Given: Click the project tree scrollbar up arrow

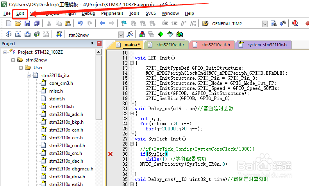Looking at the screenshot, I should pyautogui.click(x=98, y=52).
